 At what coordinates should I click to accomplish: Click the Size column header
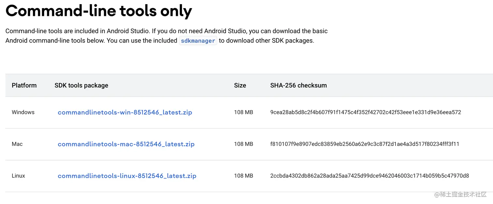[240, 85]
